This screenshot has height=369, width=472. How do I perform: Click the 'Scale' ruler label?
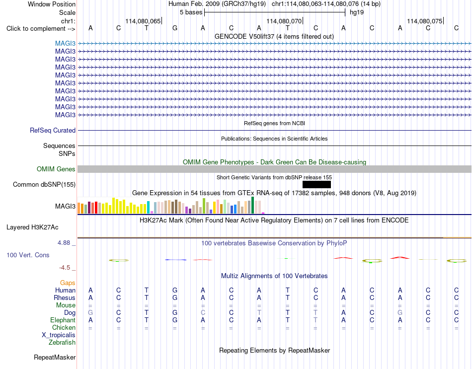tap(67, 12)
